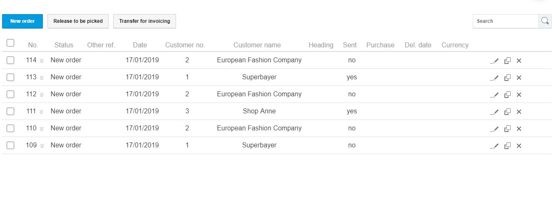Focus the Search input field
Screen dimensions: 556x213
pyautogui.click(x=506, y=21)
